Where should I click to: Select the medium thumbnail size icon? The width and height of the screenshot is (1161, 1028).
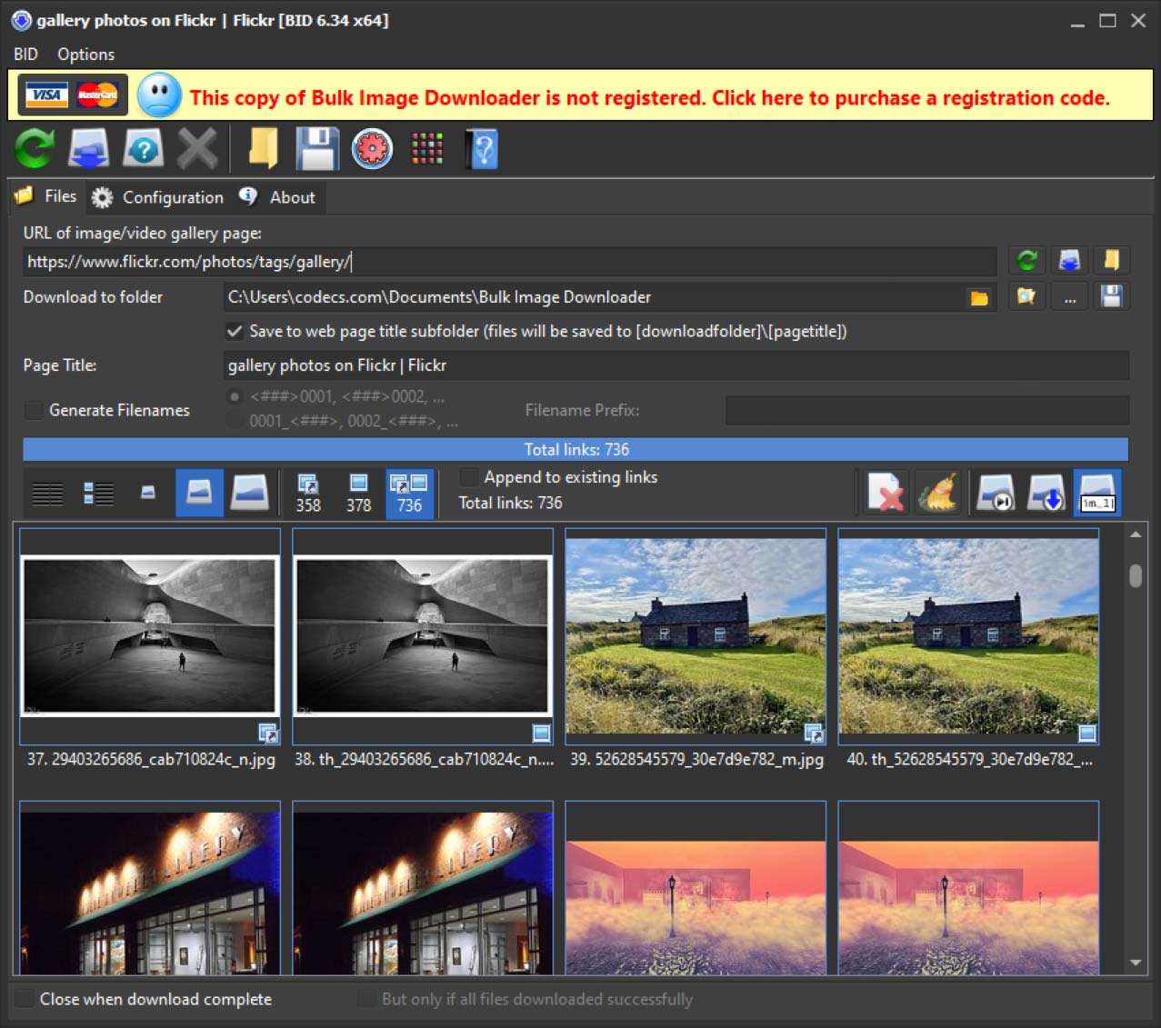199,493
